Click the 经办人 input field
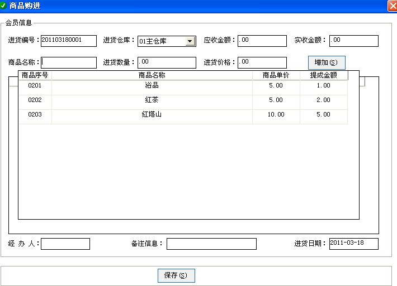The width and height of the screenshot is (397, 286). pyautogui.click(x=65, y=244)
